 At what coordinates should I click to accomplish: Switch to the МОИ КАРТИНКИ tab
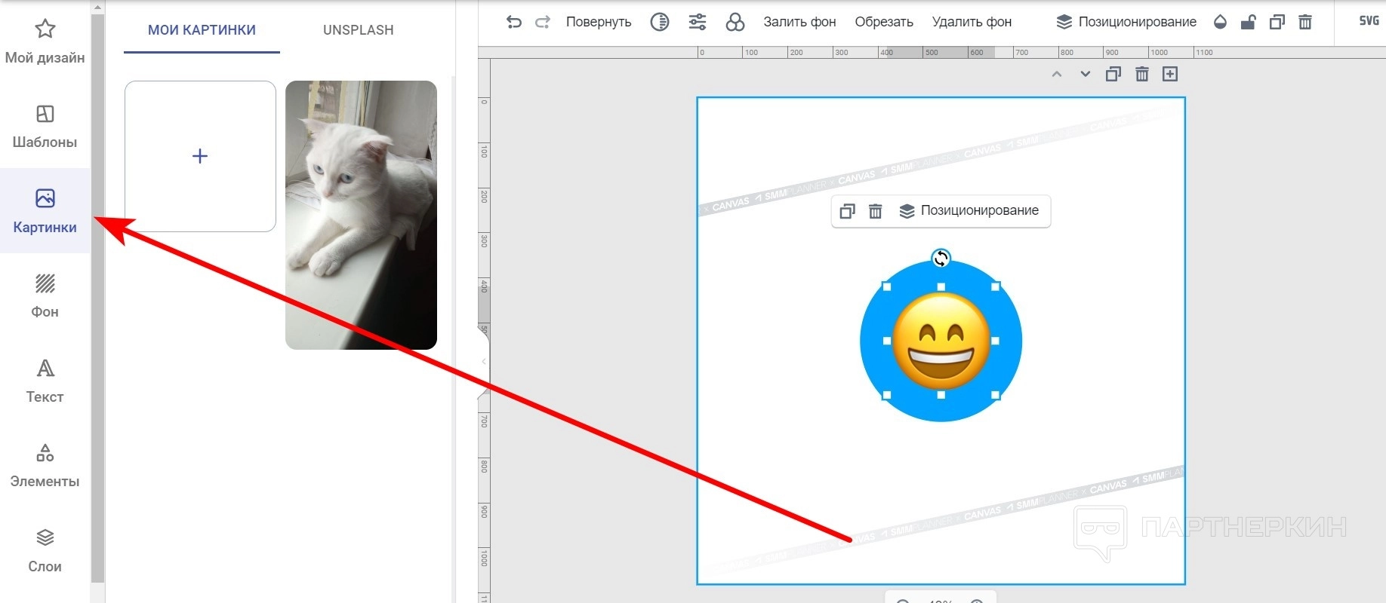coord(202,30)
